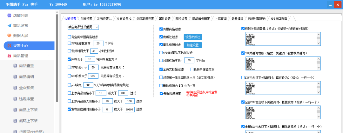343x133 pixels.
Task: Enable 删除标题内【】中的内容
Action: click(x=161, y=85)
